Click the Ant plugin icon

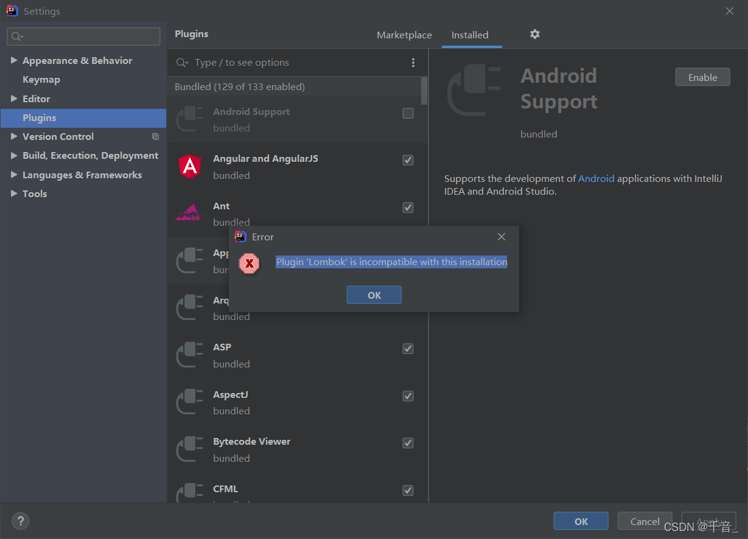(x=190, y=213)
